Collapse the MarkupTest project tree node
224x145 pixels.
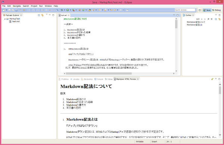[5, 19]
